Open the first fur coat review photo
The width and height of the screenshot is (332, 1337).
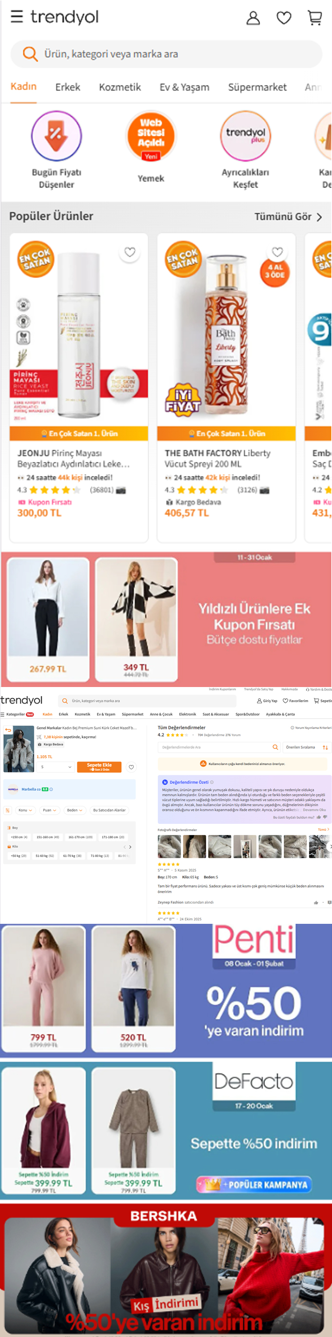169,846
